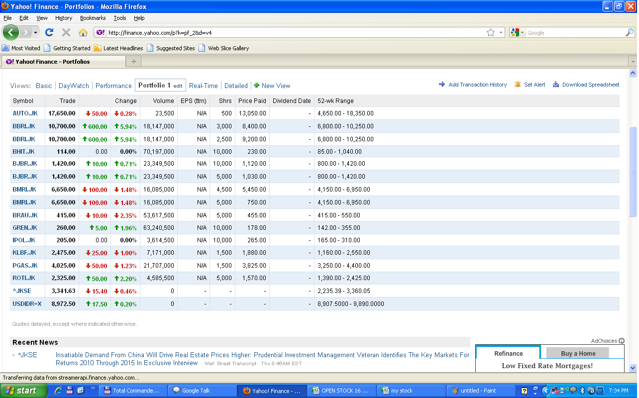Click the page scrollbar down arrow
This screenshot has width=639, height=398.
(x=633, y=368)
